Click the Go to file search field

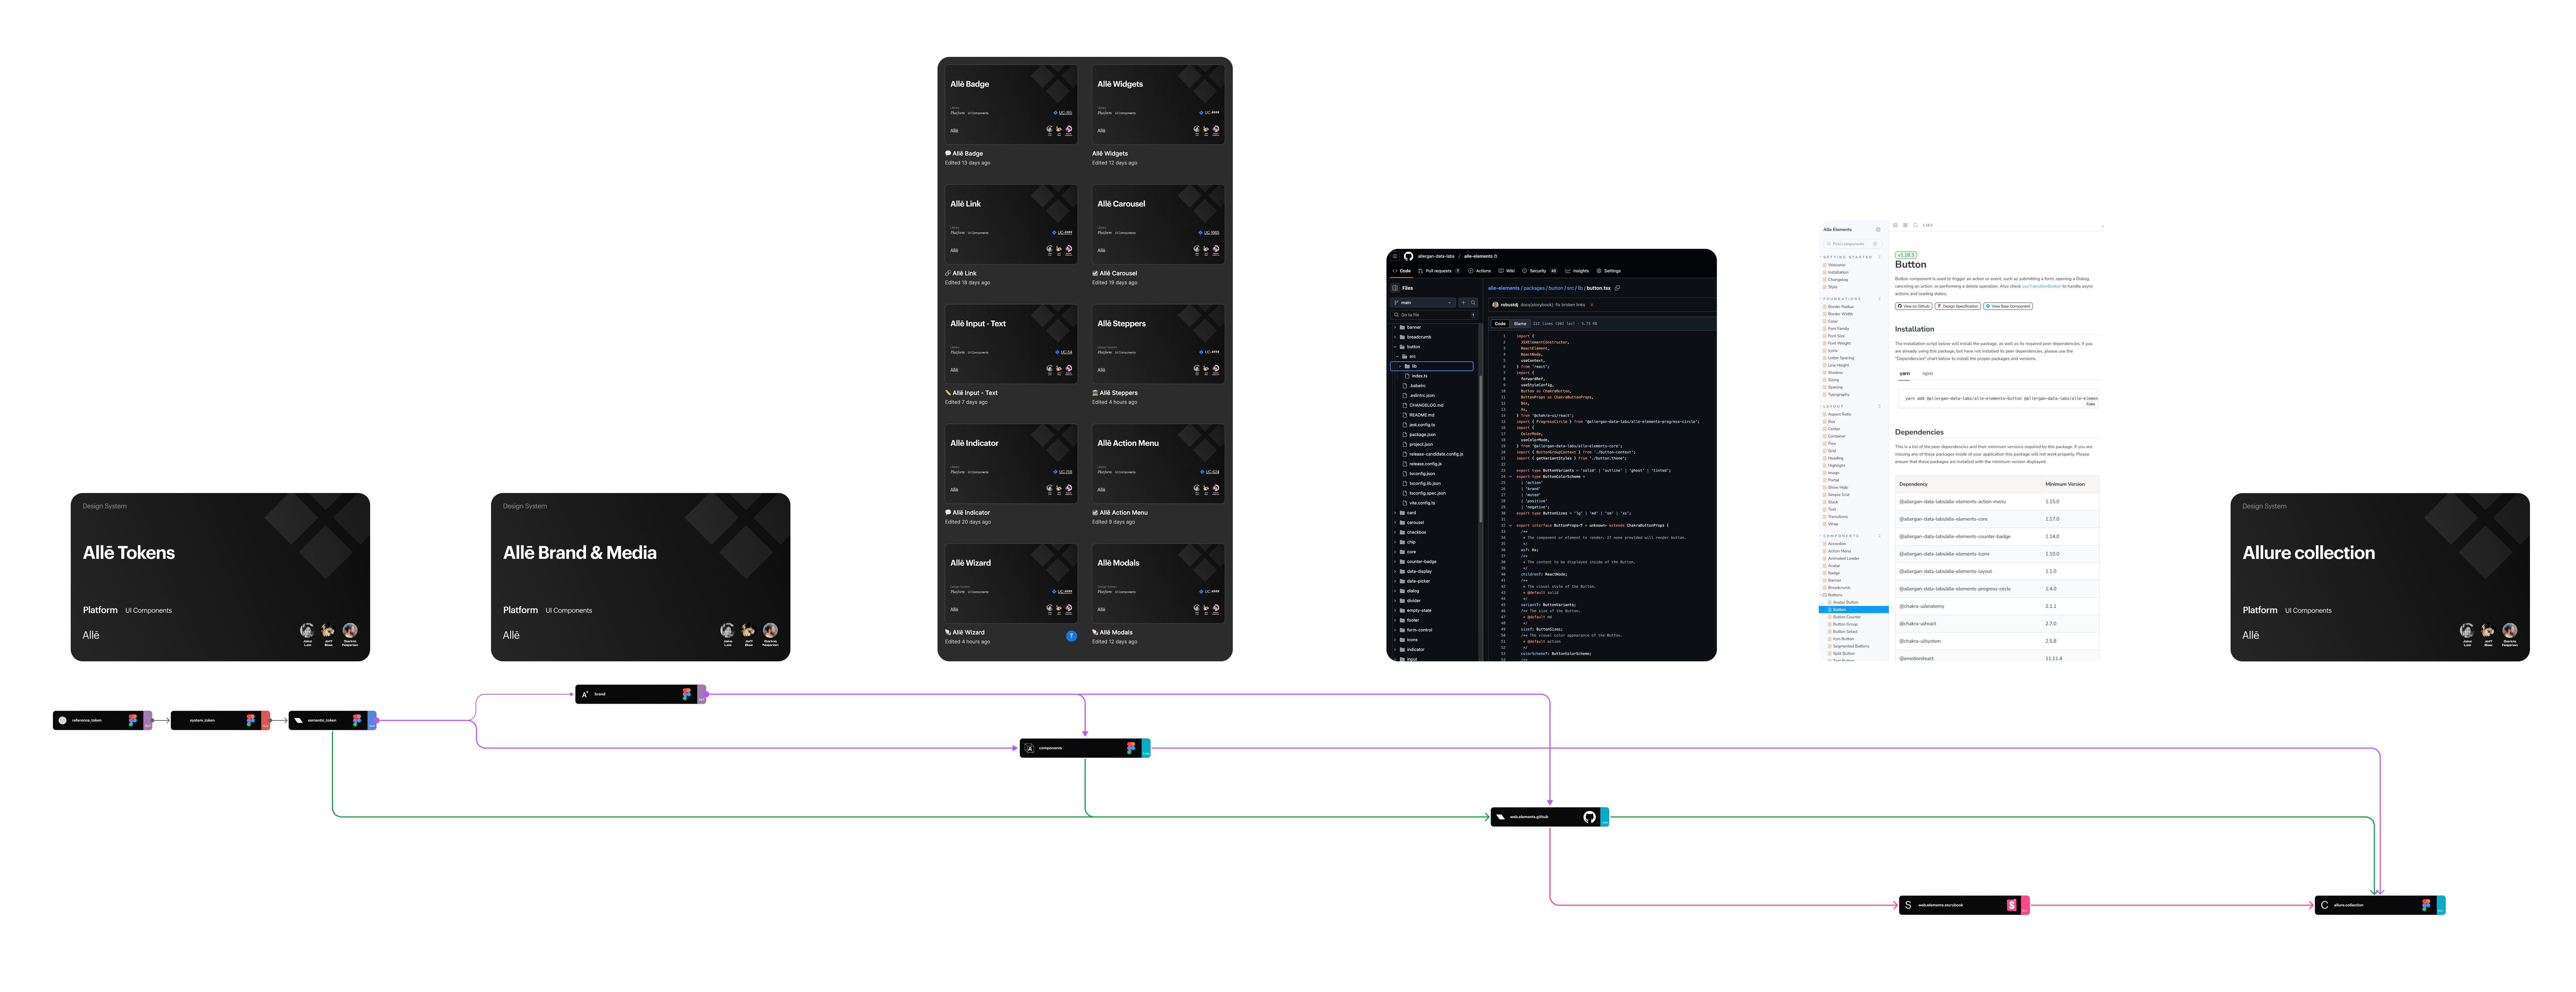pos(1434,315)
